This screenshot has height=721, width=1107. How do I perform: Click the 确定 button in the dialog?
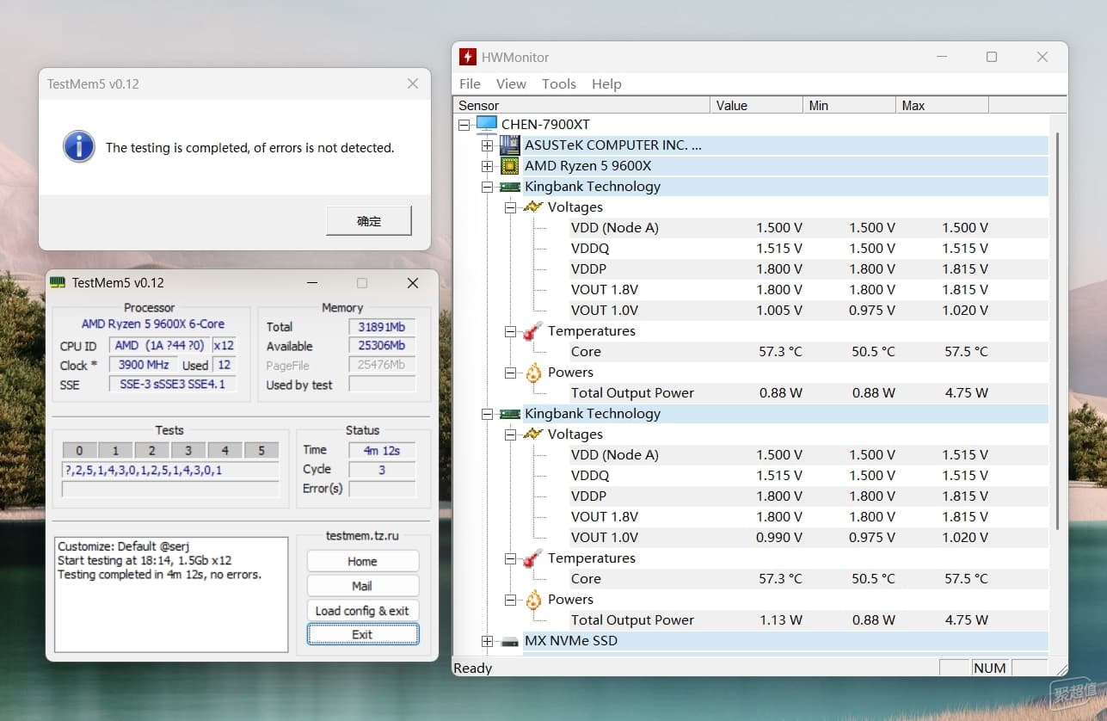tap(369, 221)
